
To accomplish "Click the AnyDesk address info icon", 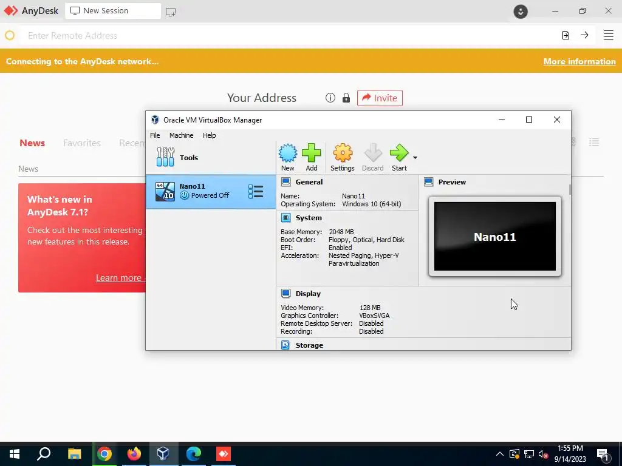I will [x=330, y=98].
